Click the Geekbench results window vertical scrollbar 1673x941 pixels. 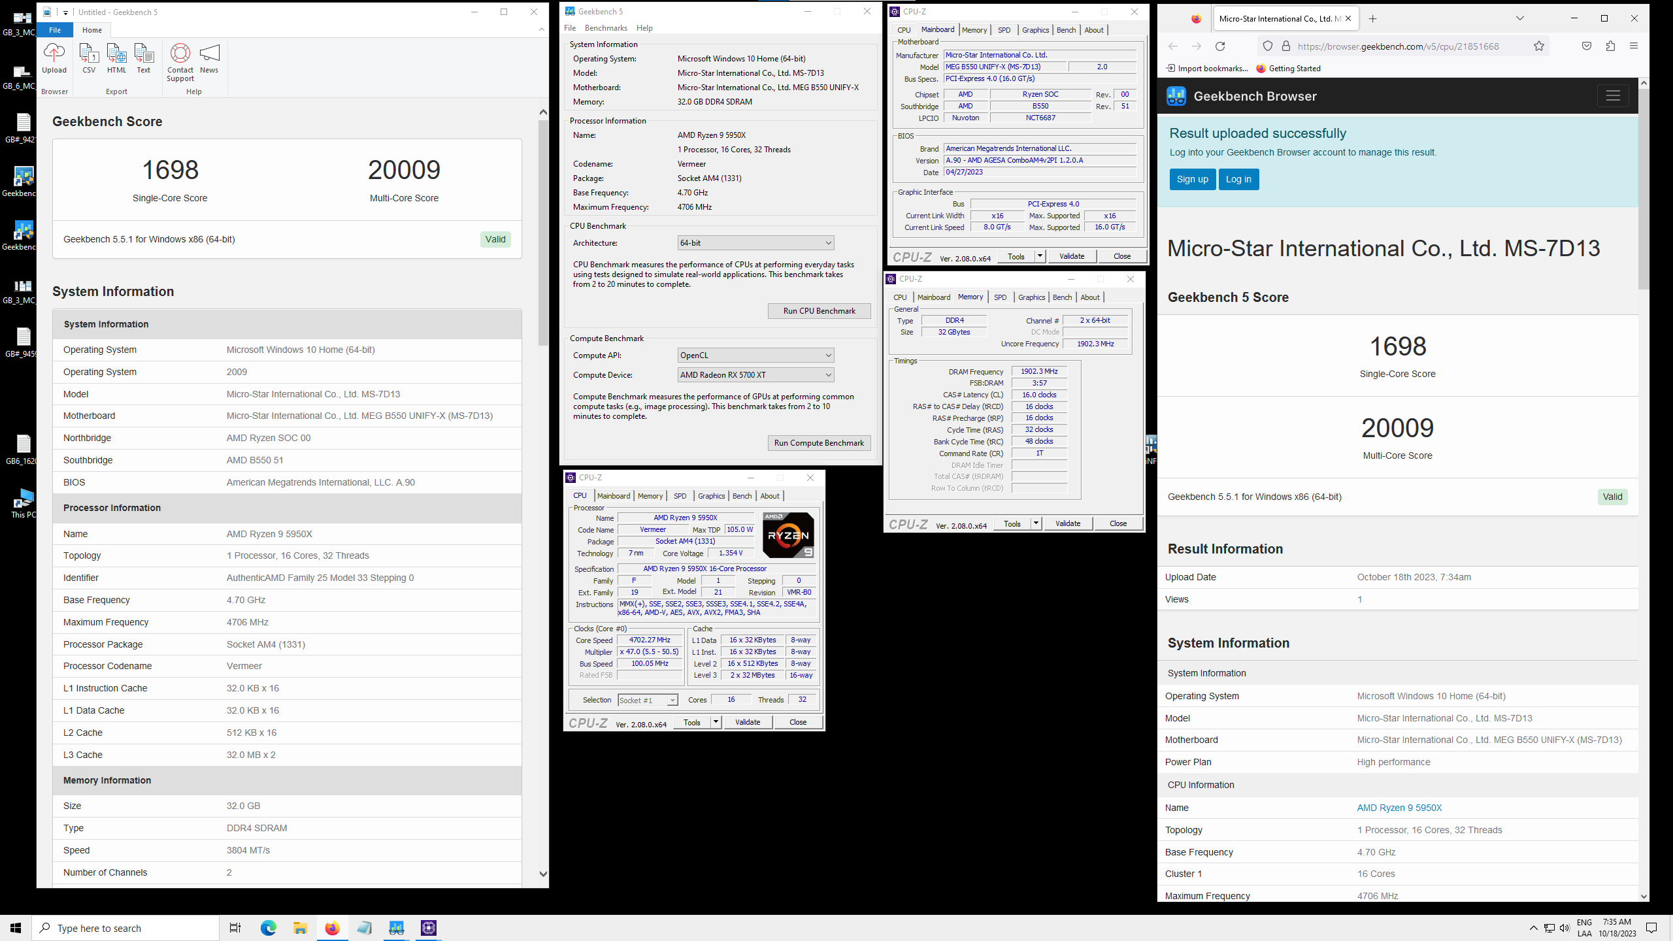click(x=542, y=233)
